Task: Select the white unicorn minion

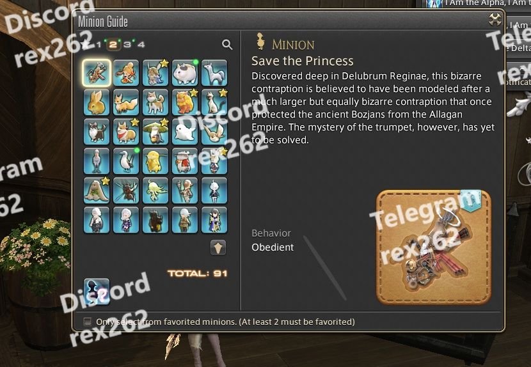Action: 214,73
